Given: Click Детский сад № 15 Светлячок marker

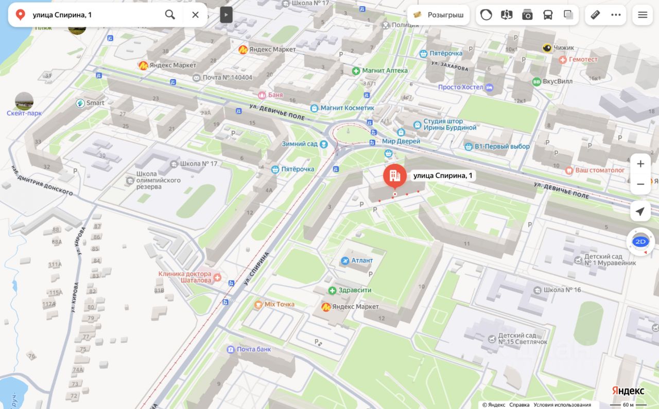Looking at the screenshot, I should coord(492,339).
